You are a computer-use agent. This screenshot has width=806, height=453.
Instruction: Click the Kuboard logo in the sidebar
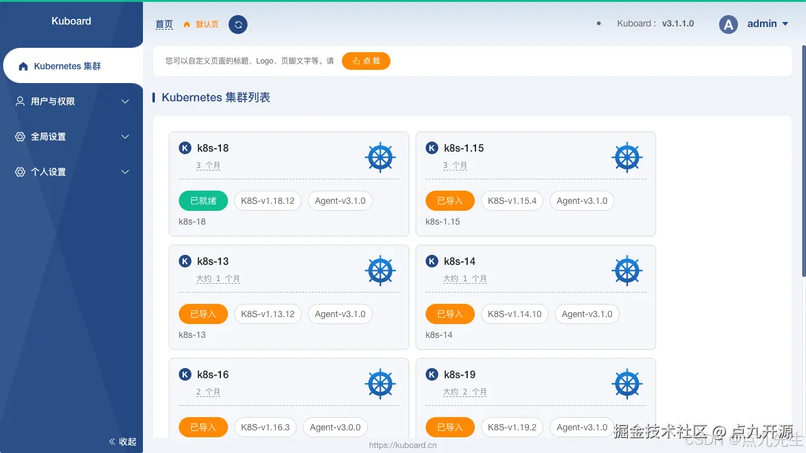click(x=71, y=21)
